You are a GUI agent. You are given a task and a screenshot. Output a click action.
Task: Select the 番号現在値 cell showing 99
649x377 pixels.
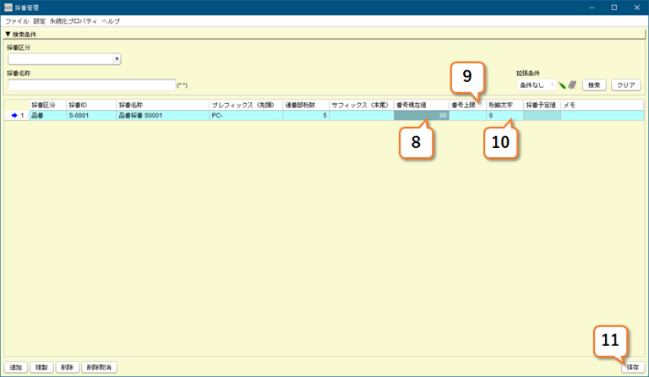coord(421,116)
